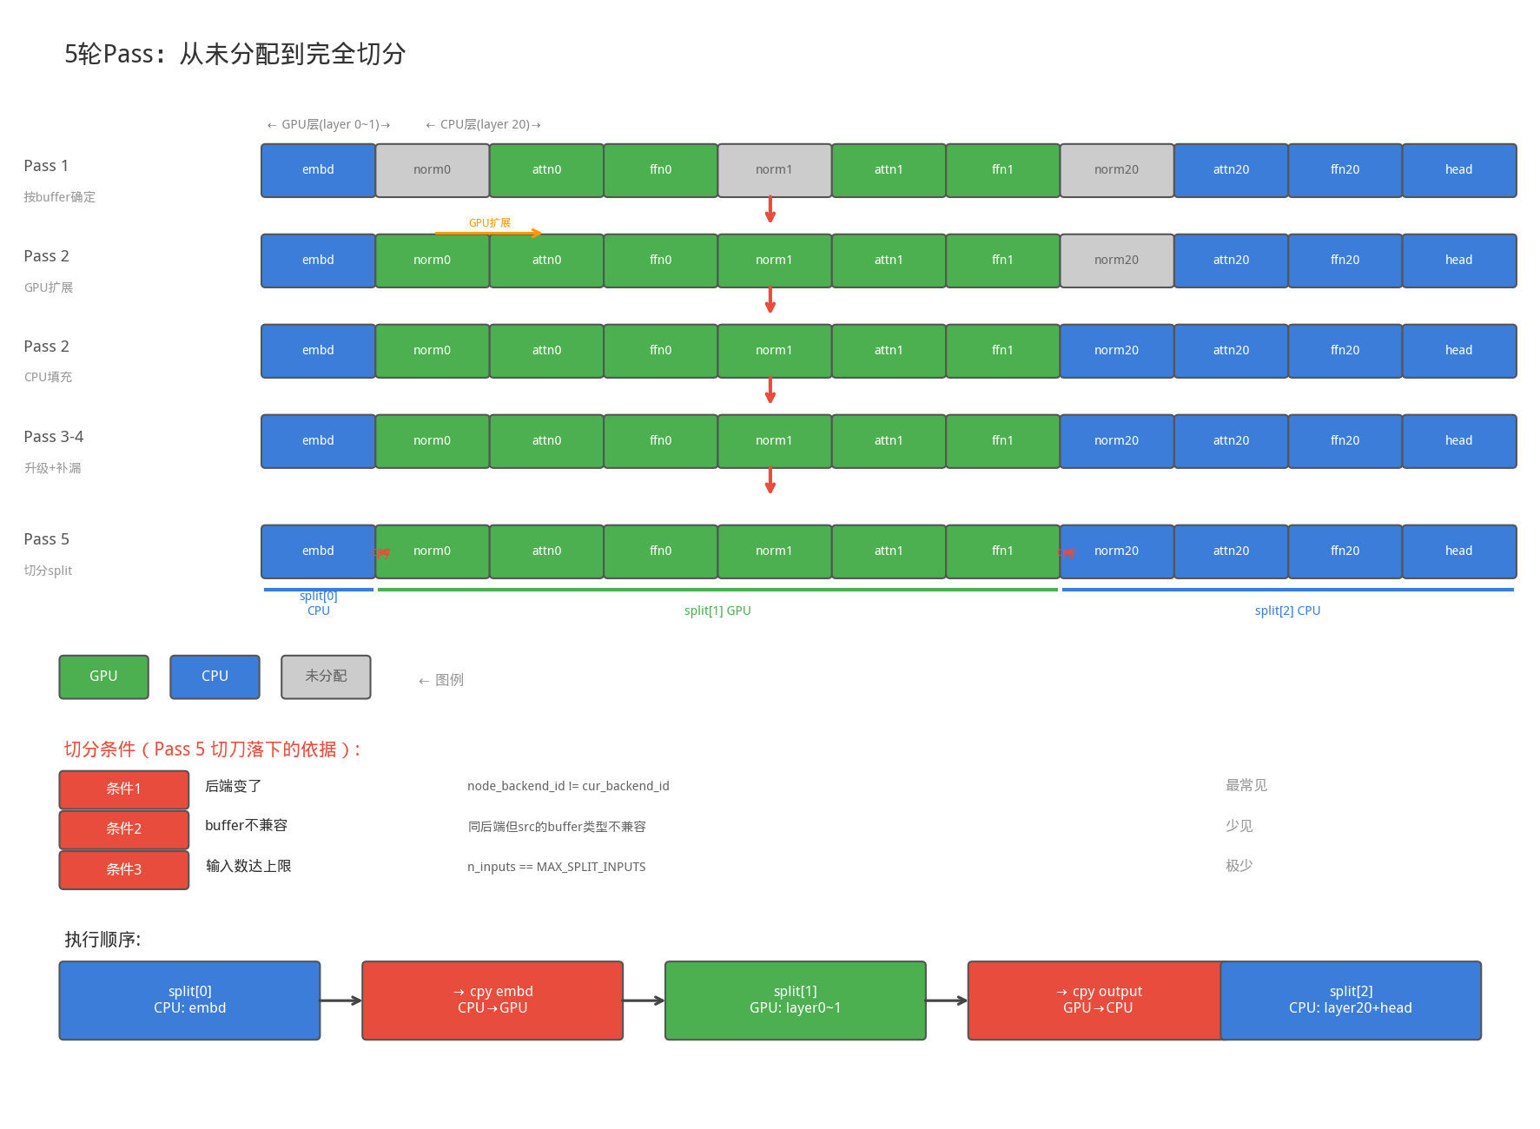Click the split[0] CPU: embd execution box
1540x1129 pixels.
tap(189, 1000)
